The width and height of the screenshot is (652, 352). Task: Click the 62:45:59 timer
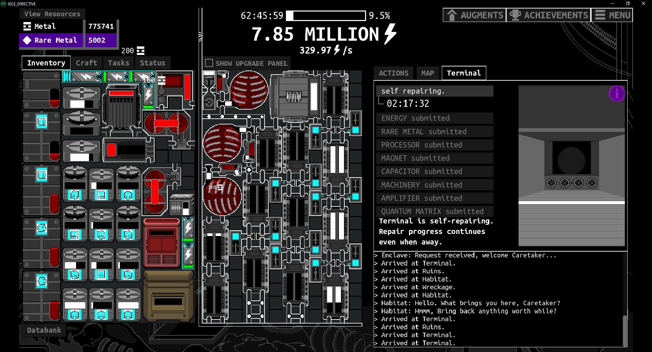click(x=262, y=16)
